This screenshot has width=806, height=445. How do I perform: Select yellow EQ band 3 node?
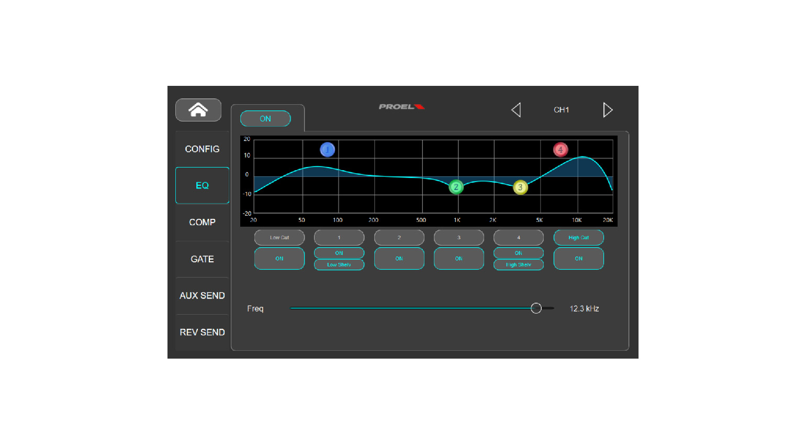pos(520,187)
